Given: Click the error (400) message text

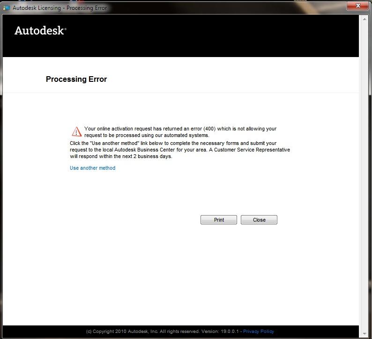Looking at the screenshot, I should coord(180,129).
